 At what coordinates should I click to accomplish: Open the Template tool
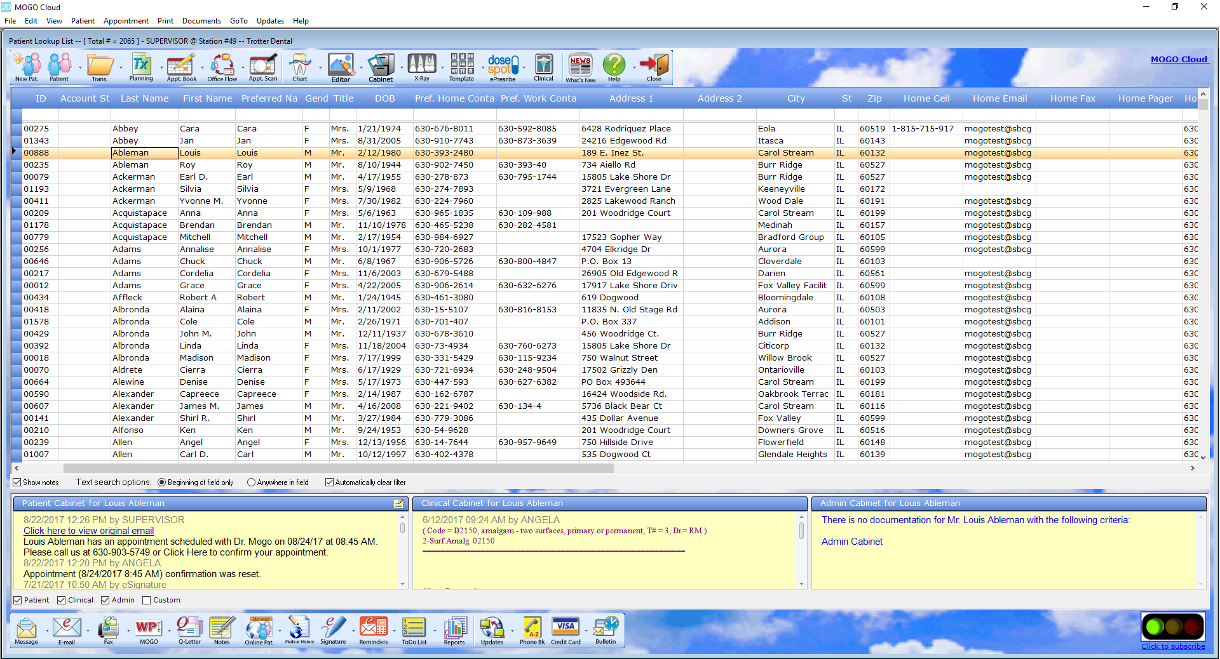tap(461, 67)
